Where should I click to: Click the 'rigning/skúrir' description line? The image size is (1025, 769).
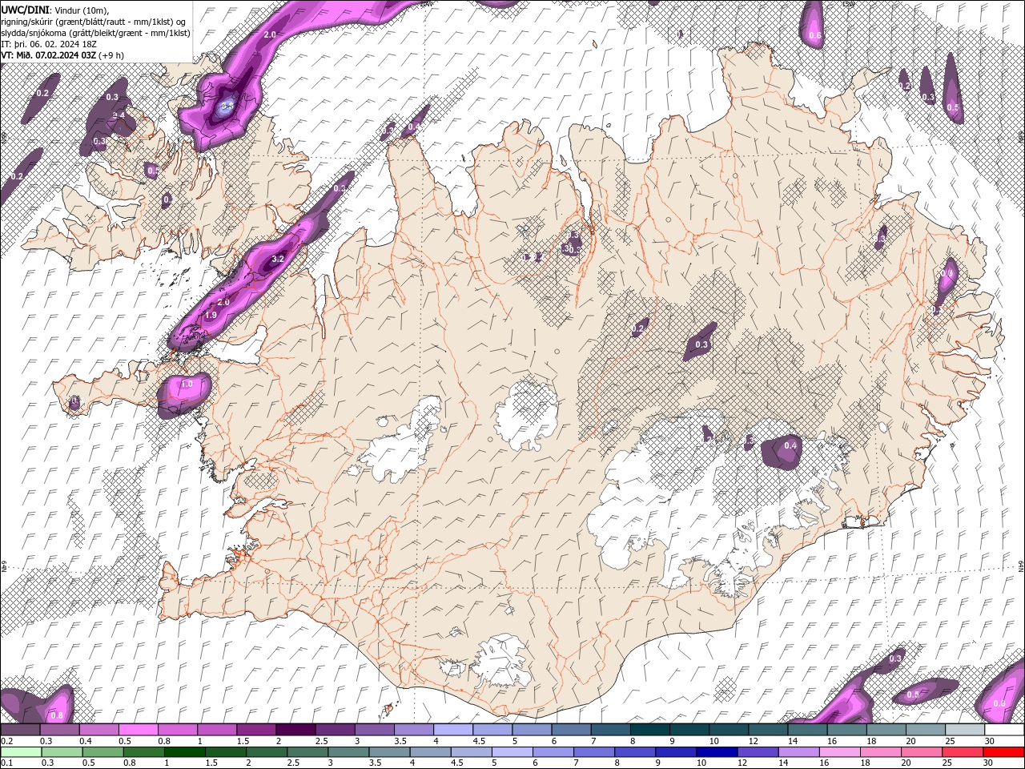tap(94, 21)
